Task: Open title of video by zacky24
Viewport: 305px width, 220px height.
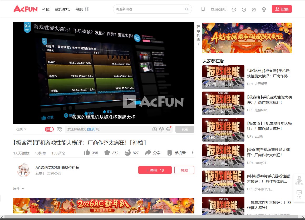Action: tap(268, 152)
